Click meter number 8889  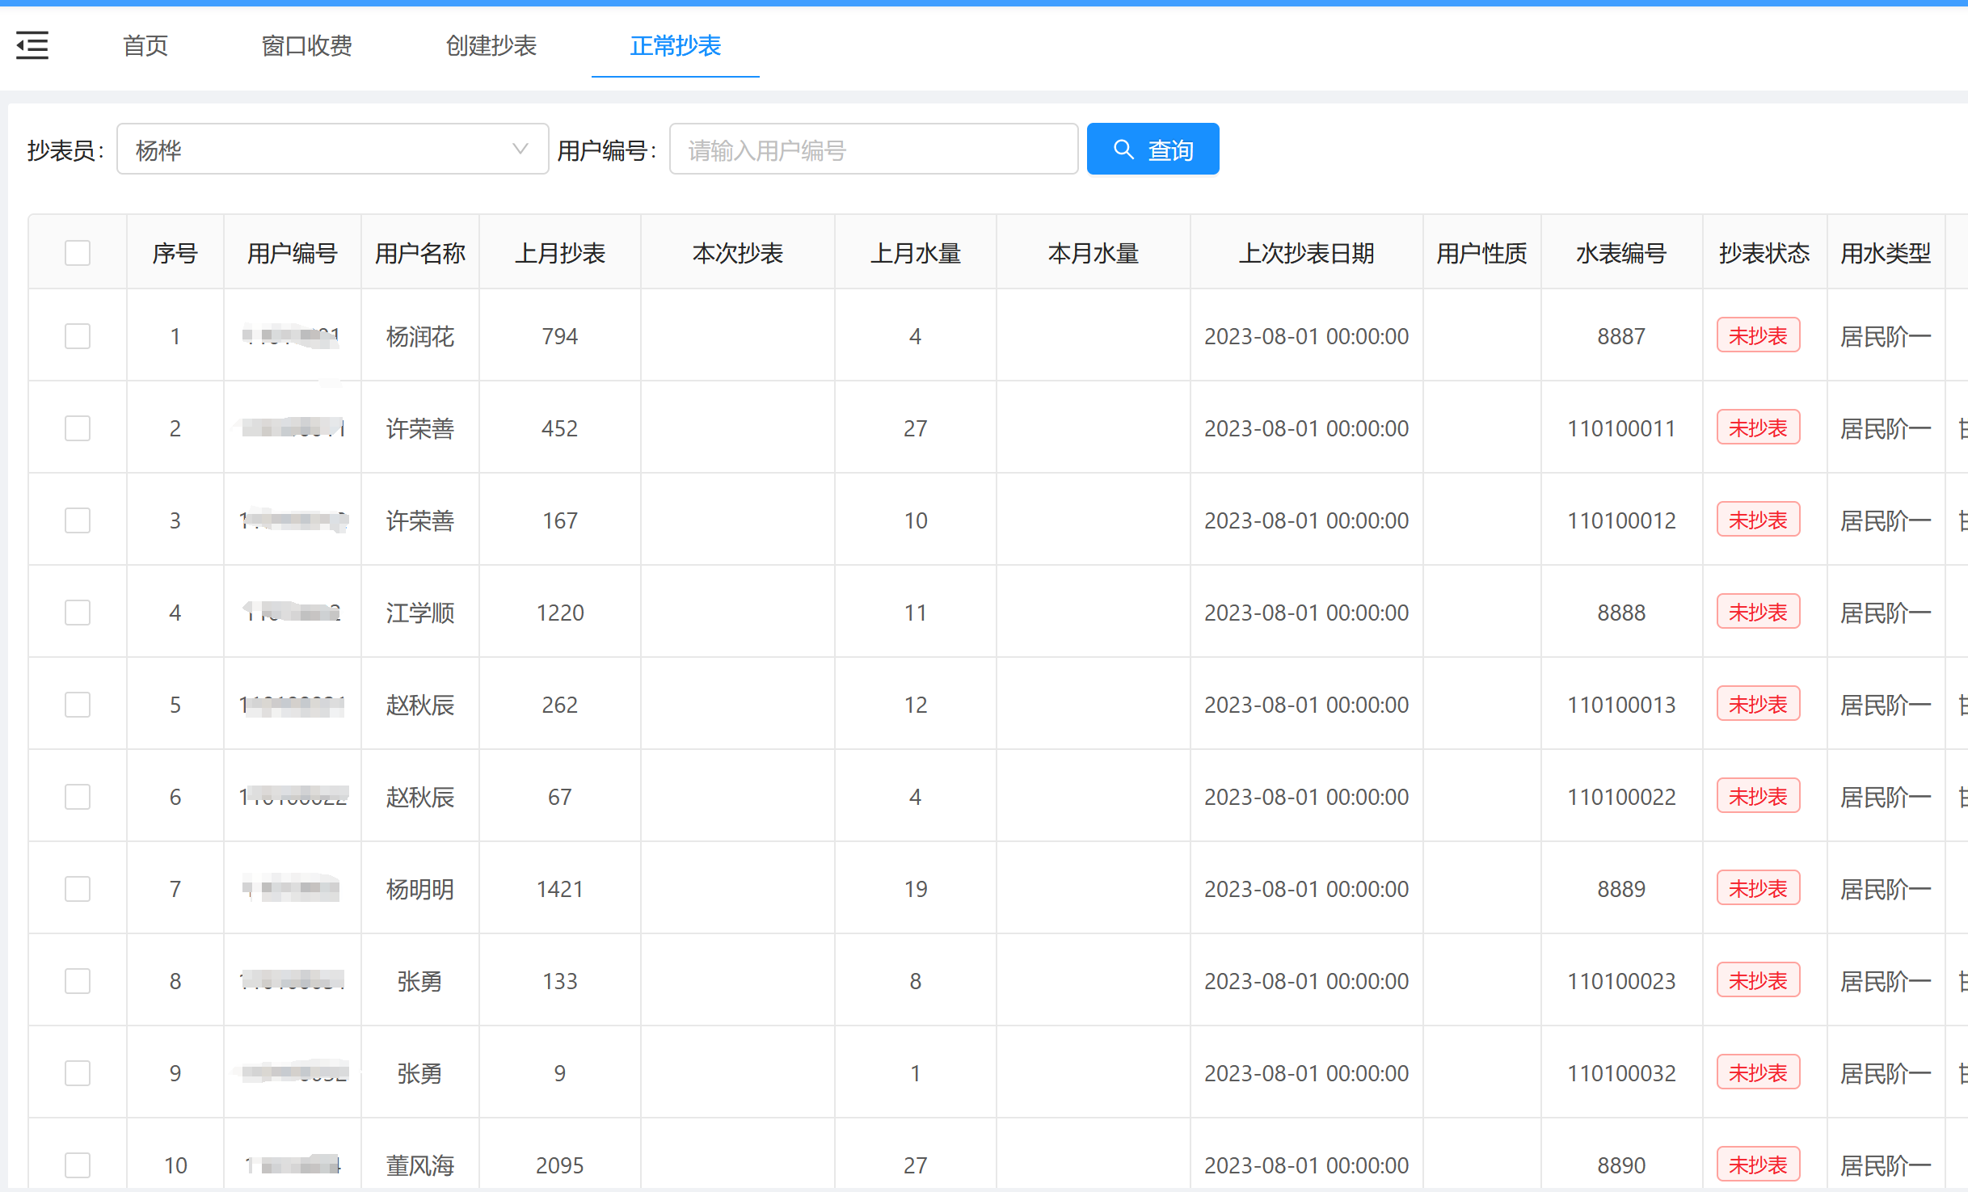coord(1622,889)
